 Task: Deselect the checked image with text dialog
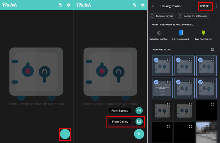[x=156, y=82]
